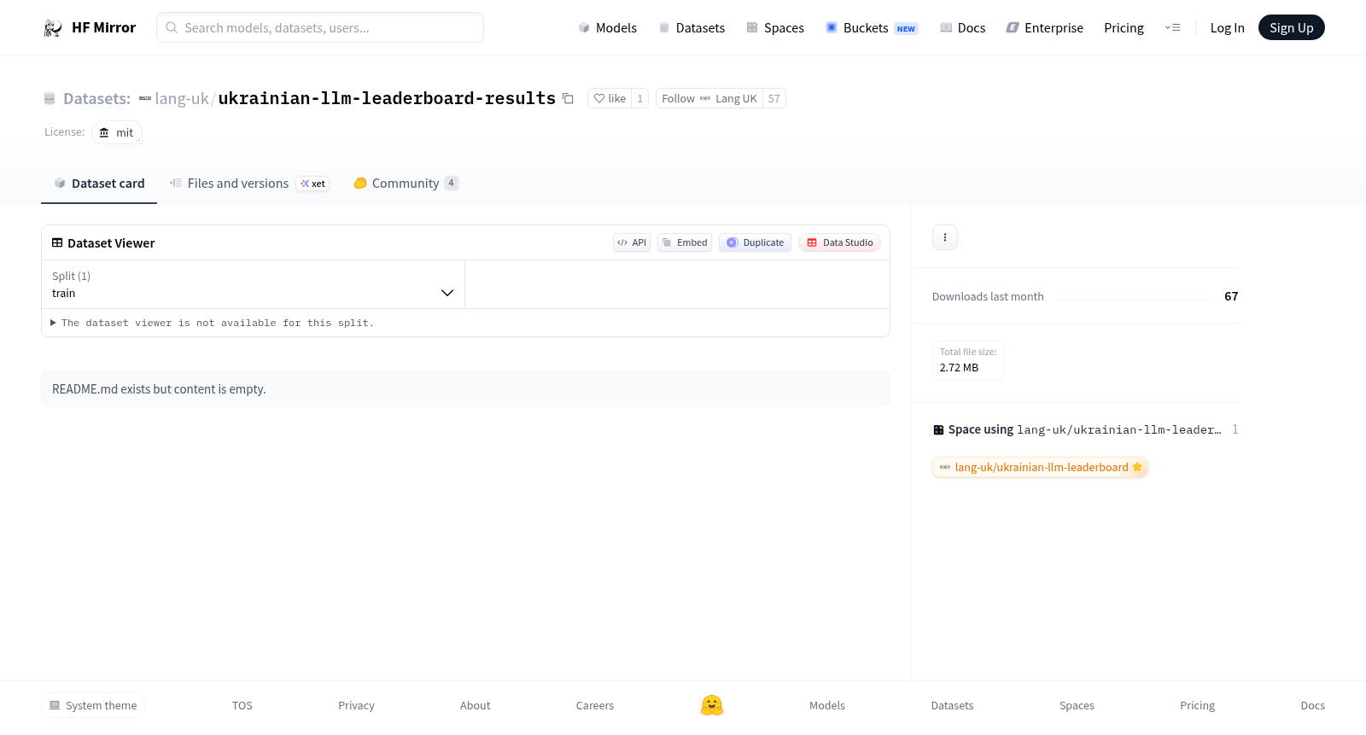Click the xet badge
Viewport: 1366px width, 735px height.
pyautogui.click(x=312, y=184)
